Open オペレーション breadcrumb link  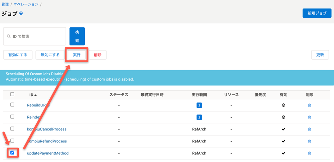point(26,4)
